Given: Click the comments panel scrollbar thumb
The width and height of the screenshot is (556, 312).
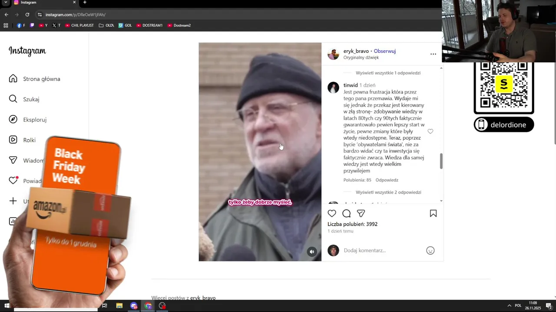Looking at the screenshot, I should [x=441, y=161].
